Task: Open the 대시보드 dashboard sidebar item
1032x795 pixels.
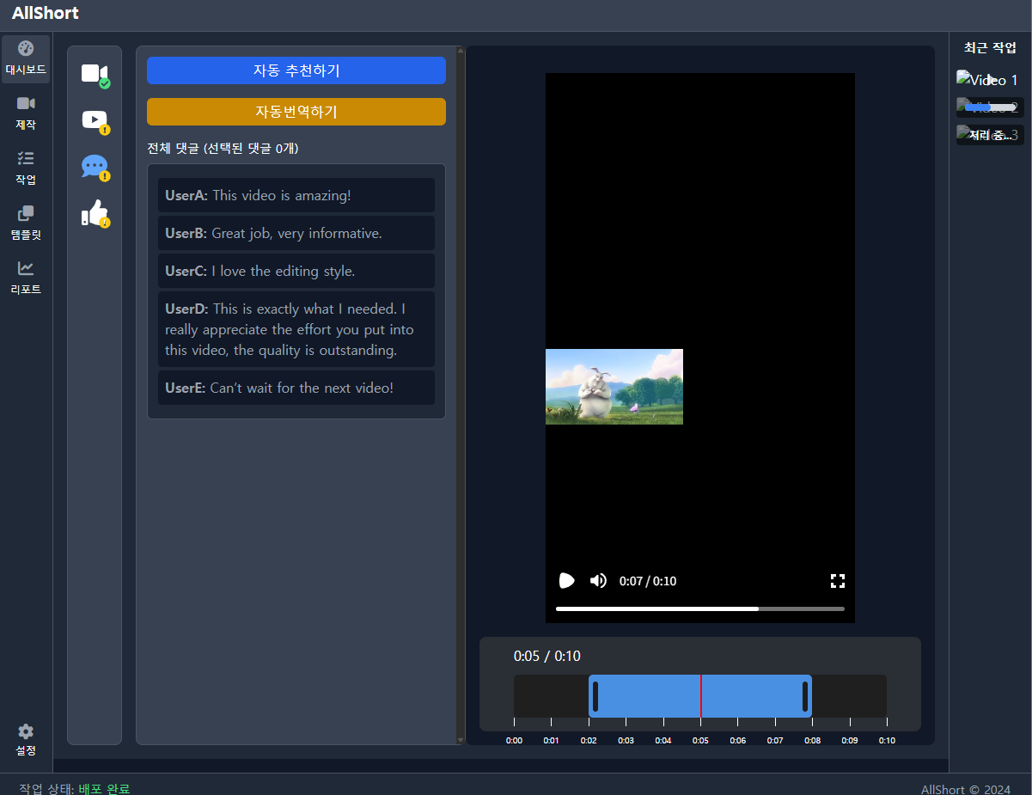Action: (26, 58)
